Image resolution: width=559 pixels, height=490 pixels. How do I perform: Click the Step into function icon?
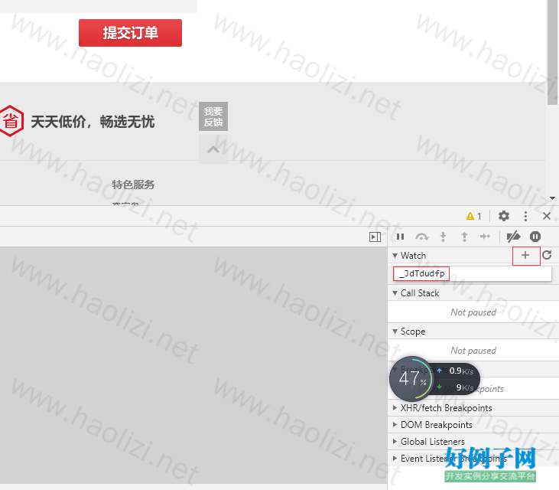(443, 237)
